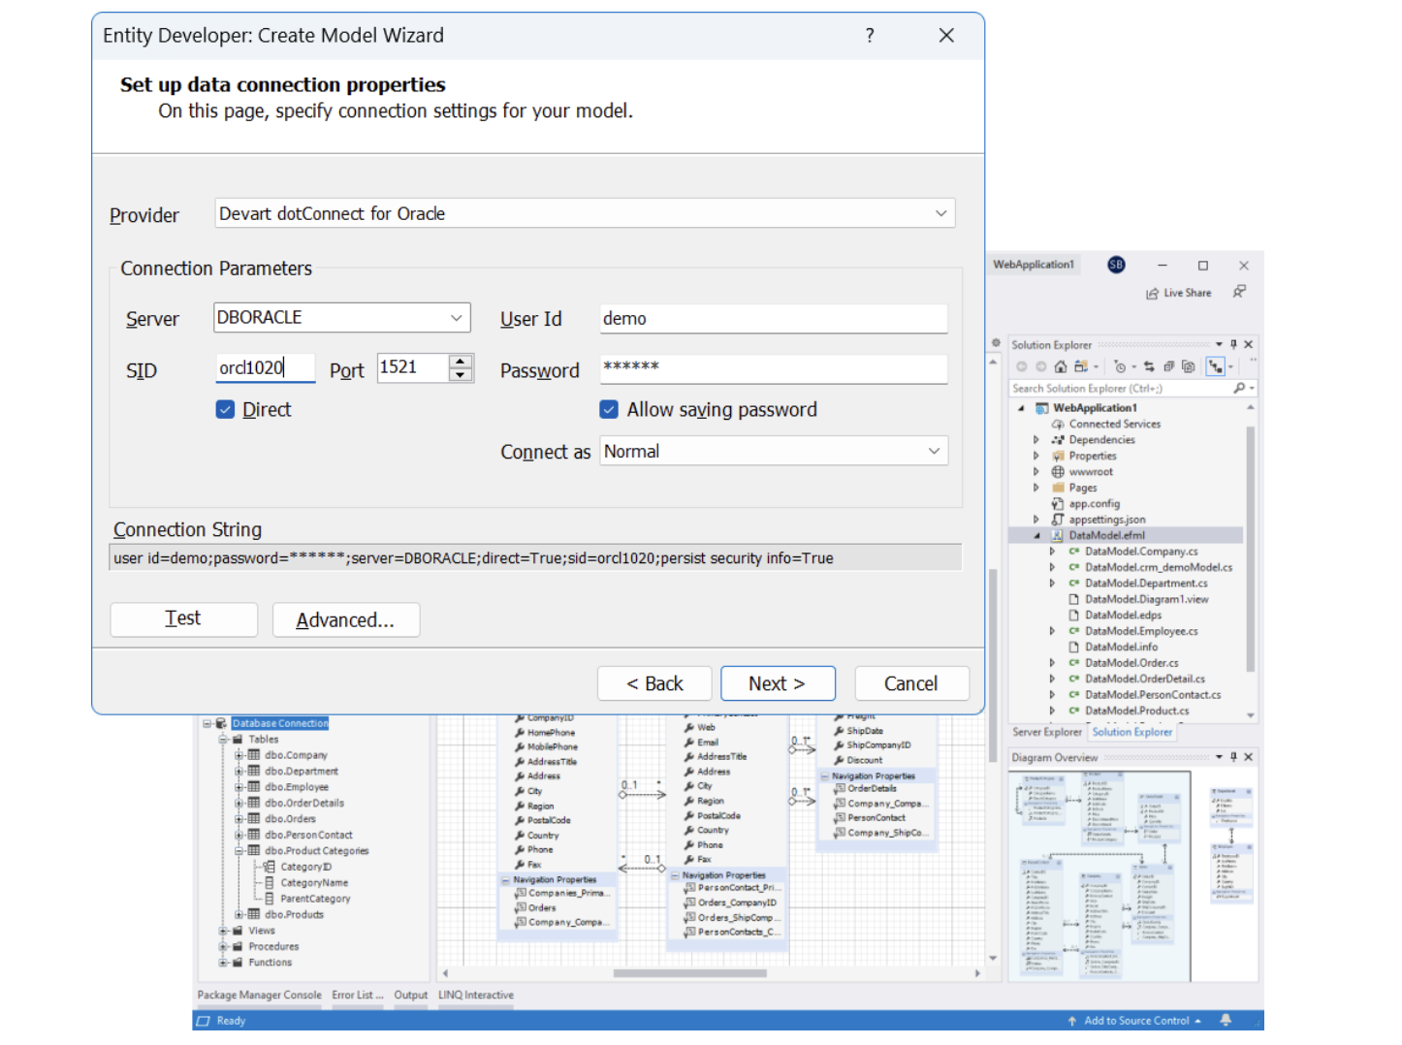Viewport: 1402px width, 1045px height.
Task: Open the Output tab
Action: (410, 995)
